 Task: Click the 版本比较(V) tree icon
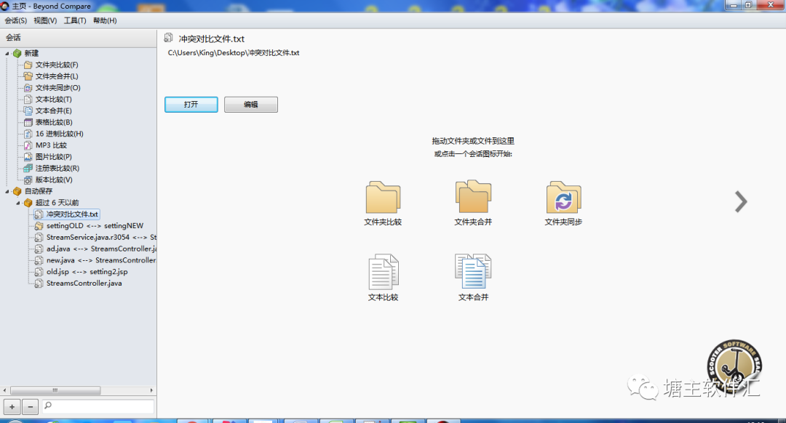click(x=28, y=180)
